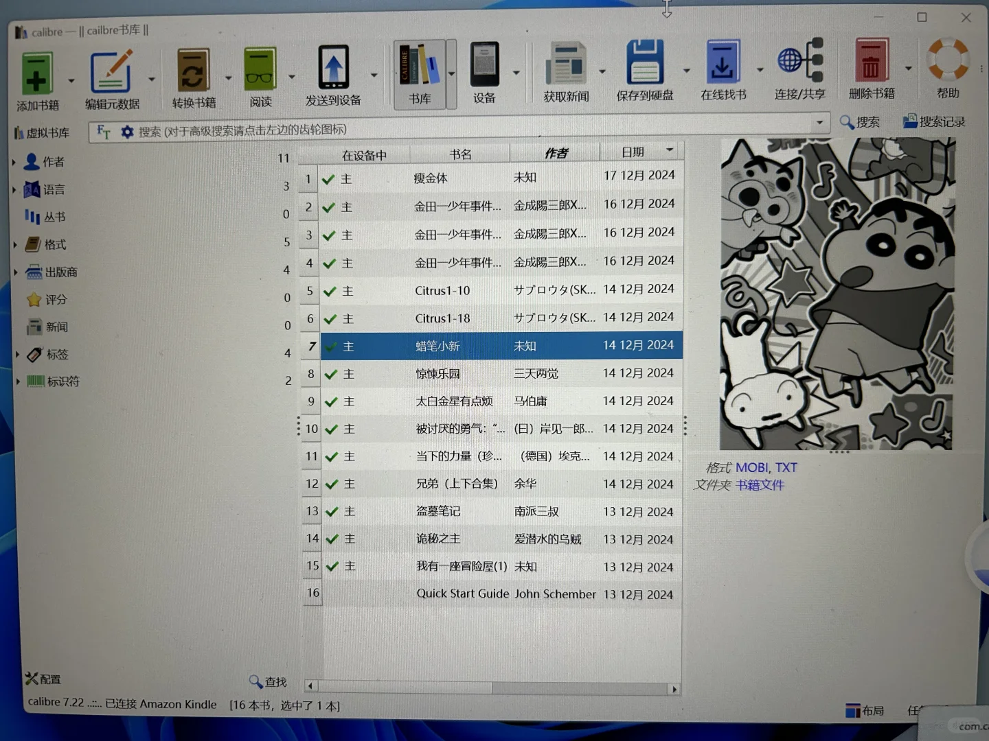Select book row 太白金星有点烦
This screenshot has width=989, height=741.
point(492,401)
